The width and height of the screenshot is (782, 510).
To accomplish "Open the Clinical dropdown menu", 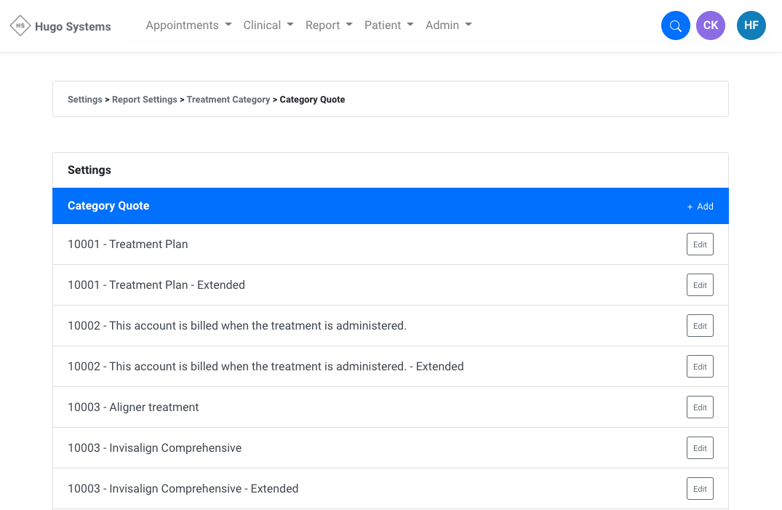I will coord(268,25).
